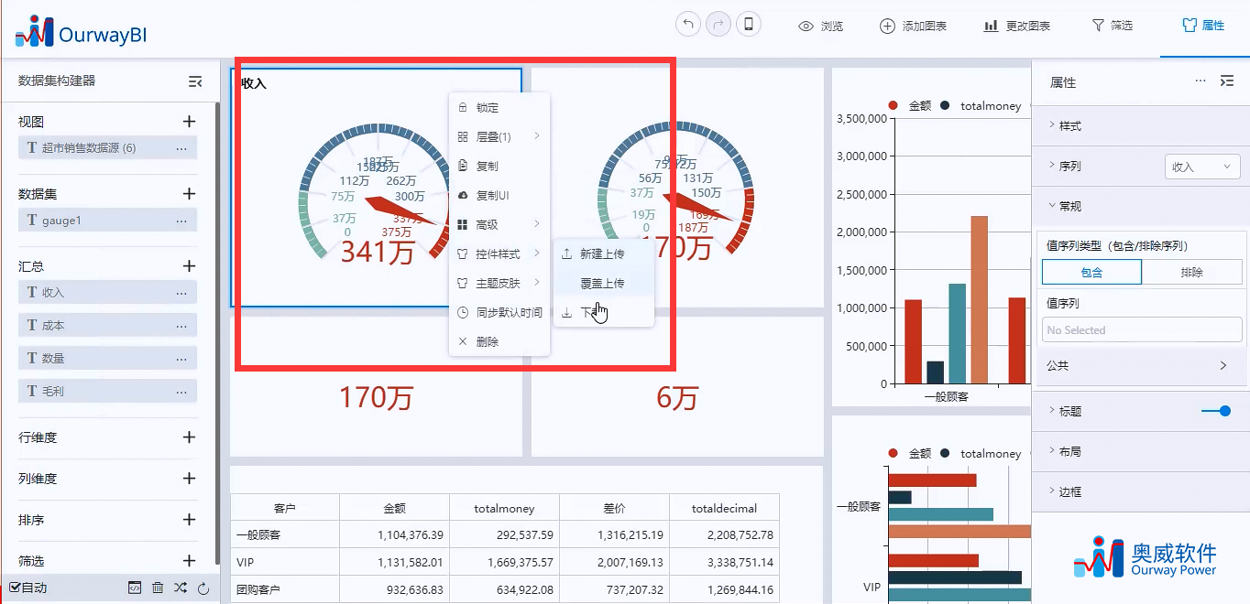Select 锁定 in the context menu

[x=499, y=108]
